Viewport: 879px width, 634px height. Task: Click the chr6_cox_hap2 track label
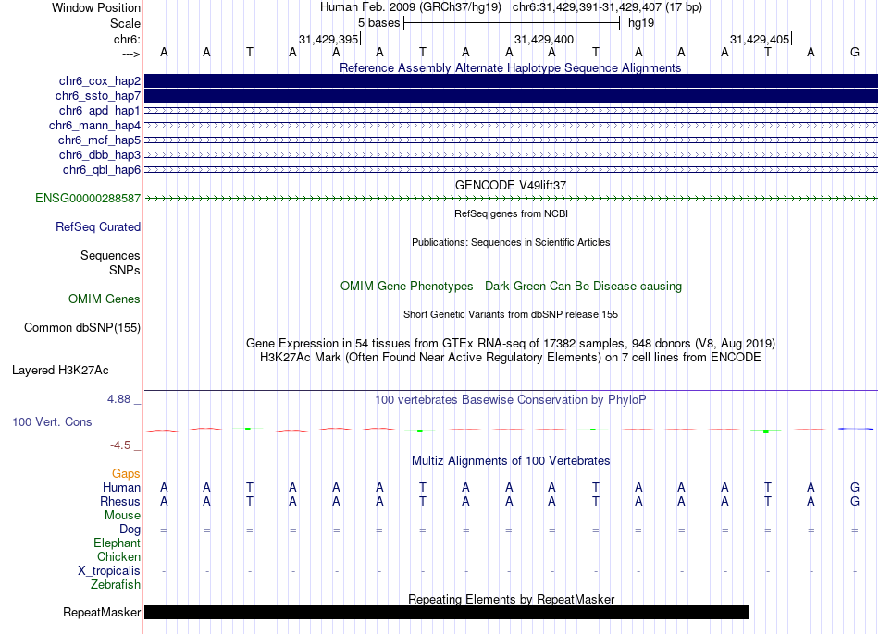click(100, 81)
